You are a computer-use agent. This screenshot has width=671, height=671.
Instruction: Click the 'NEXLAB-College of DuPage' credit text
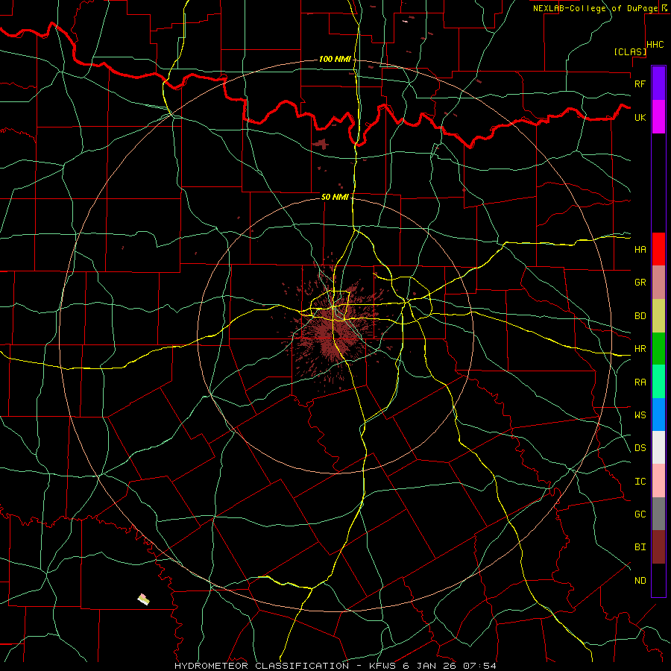595,8
